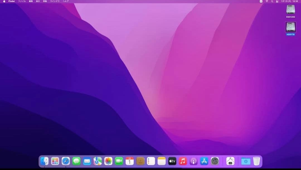Launch the Apple TV app
The width and height of the screenshot is (301, 170).
click(x=172, y=161)
